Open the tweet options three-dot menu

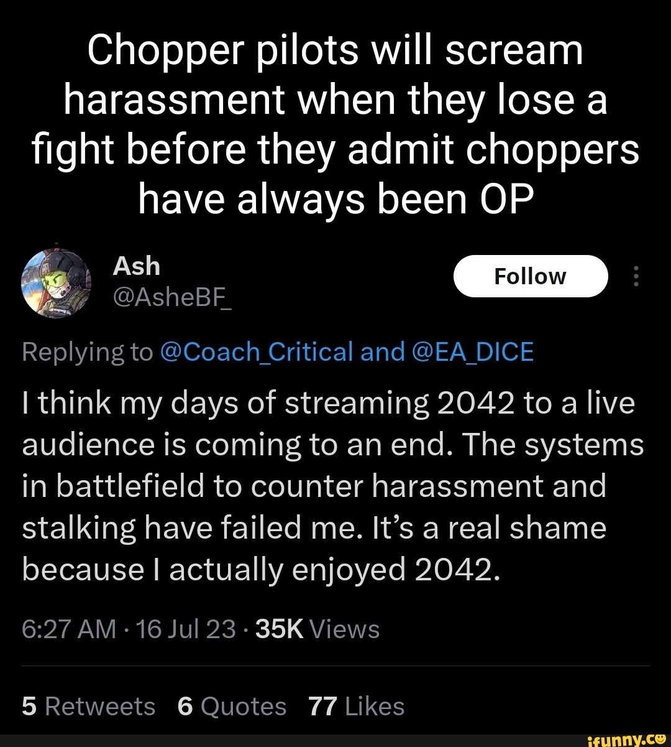tap(636, 276)
